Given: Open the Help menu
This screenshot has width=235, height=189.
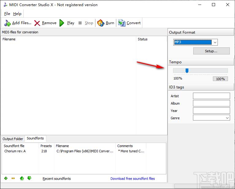Looking at the screenshot, I should 17,14.
